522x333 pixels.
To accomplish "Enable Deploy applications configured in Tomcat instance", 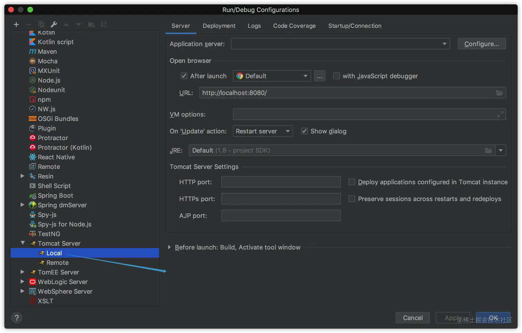I will click(351, 182).
